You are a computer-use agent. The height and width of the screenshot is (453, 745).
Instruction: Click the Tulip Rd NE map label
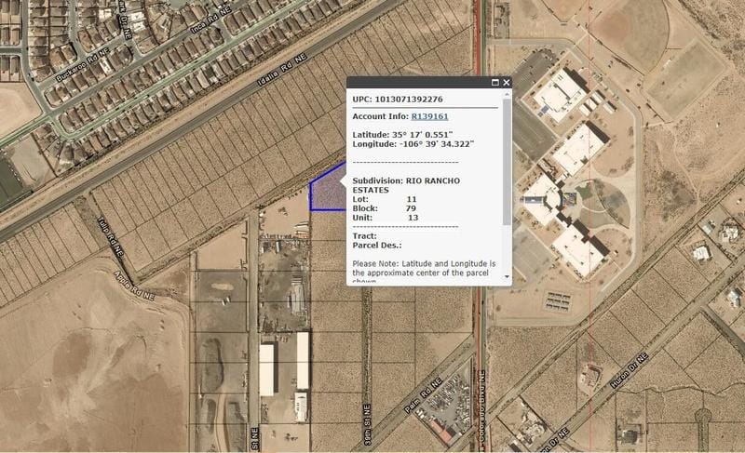point(110,236)
